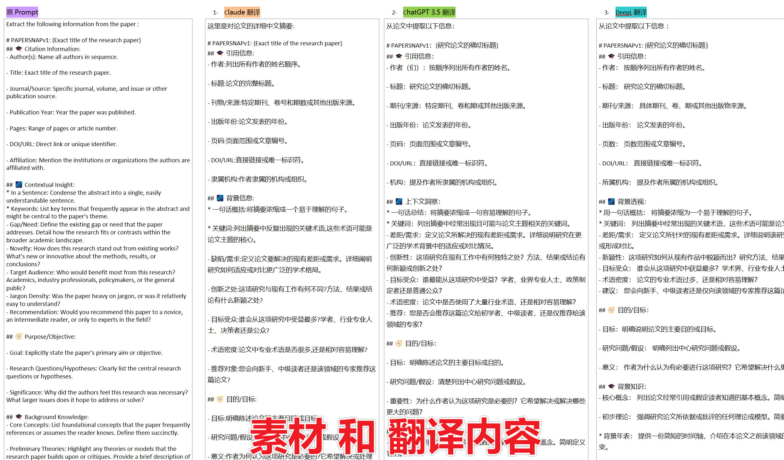Image resolution: width=784 pixels, height=460 pixels.
Task: Click the graduation cap emoji before '引用信息:' in ChatGPT column
Action: point(399,56)
